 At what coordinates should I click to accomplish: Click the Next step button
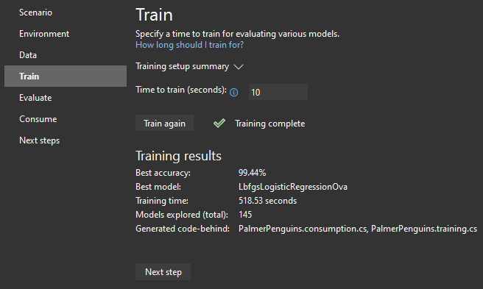163,272
